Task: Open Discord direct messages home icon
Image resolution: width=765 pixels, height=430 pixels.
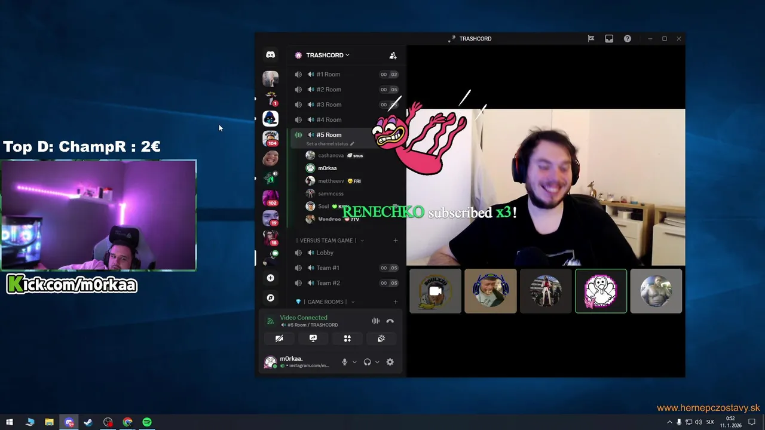Action: point(270,55)
